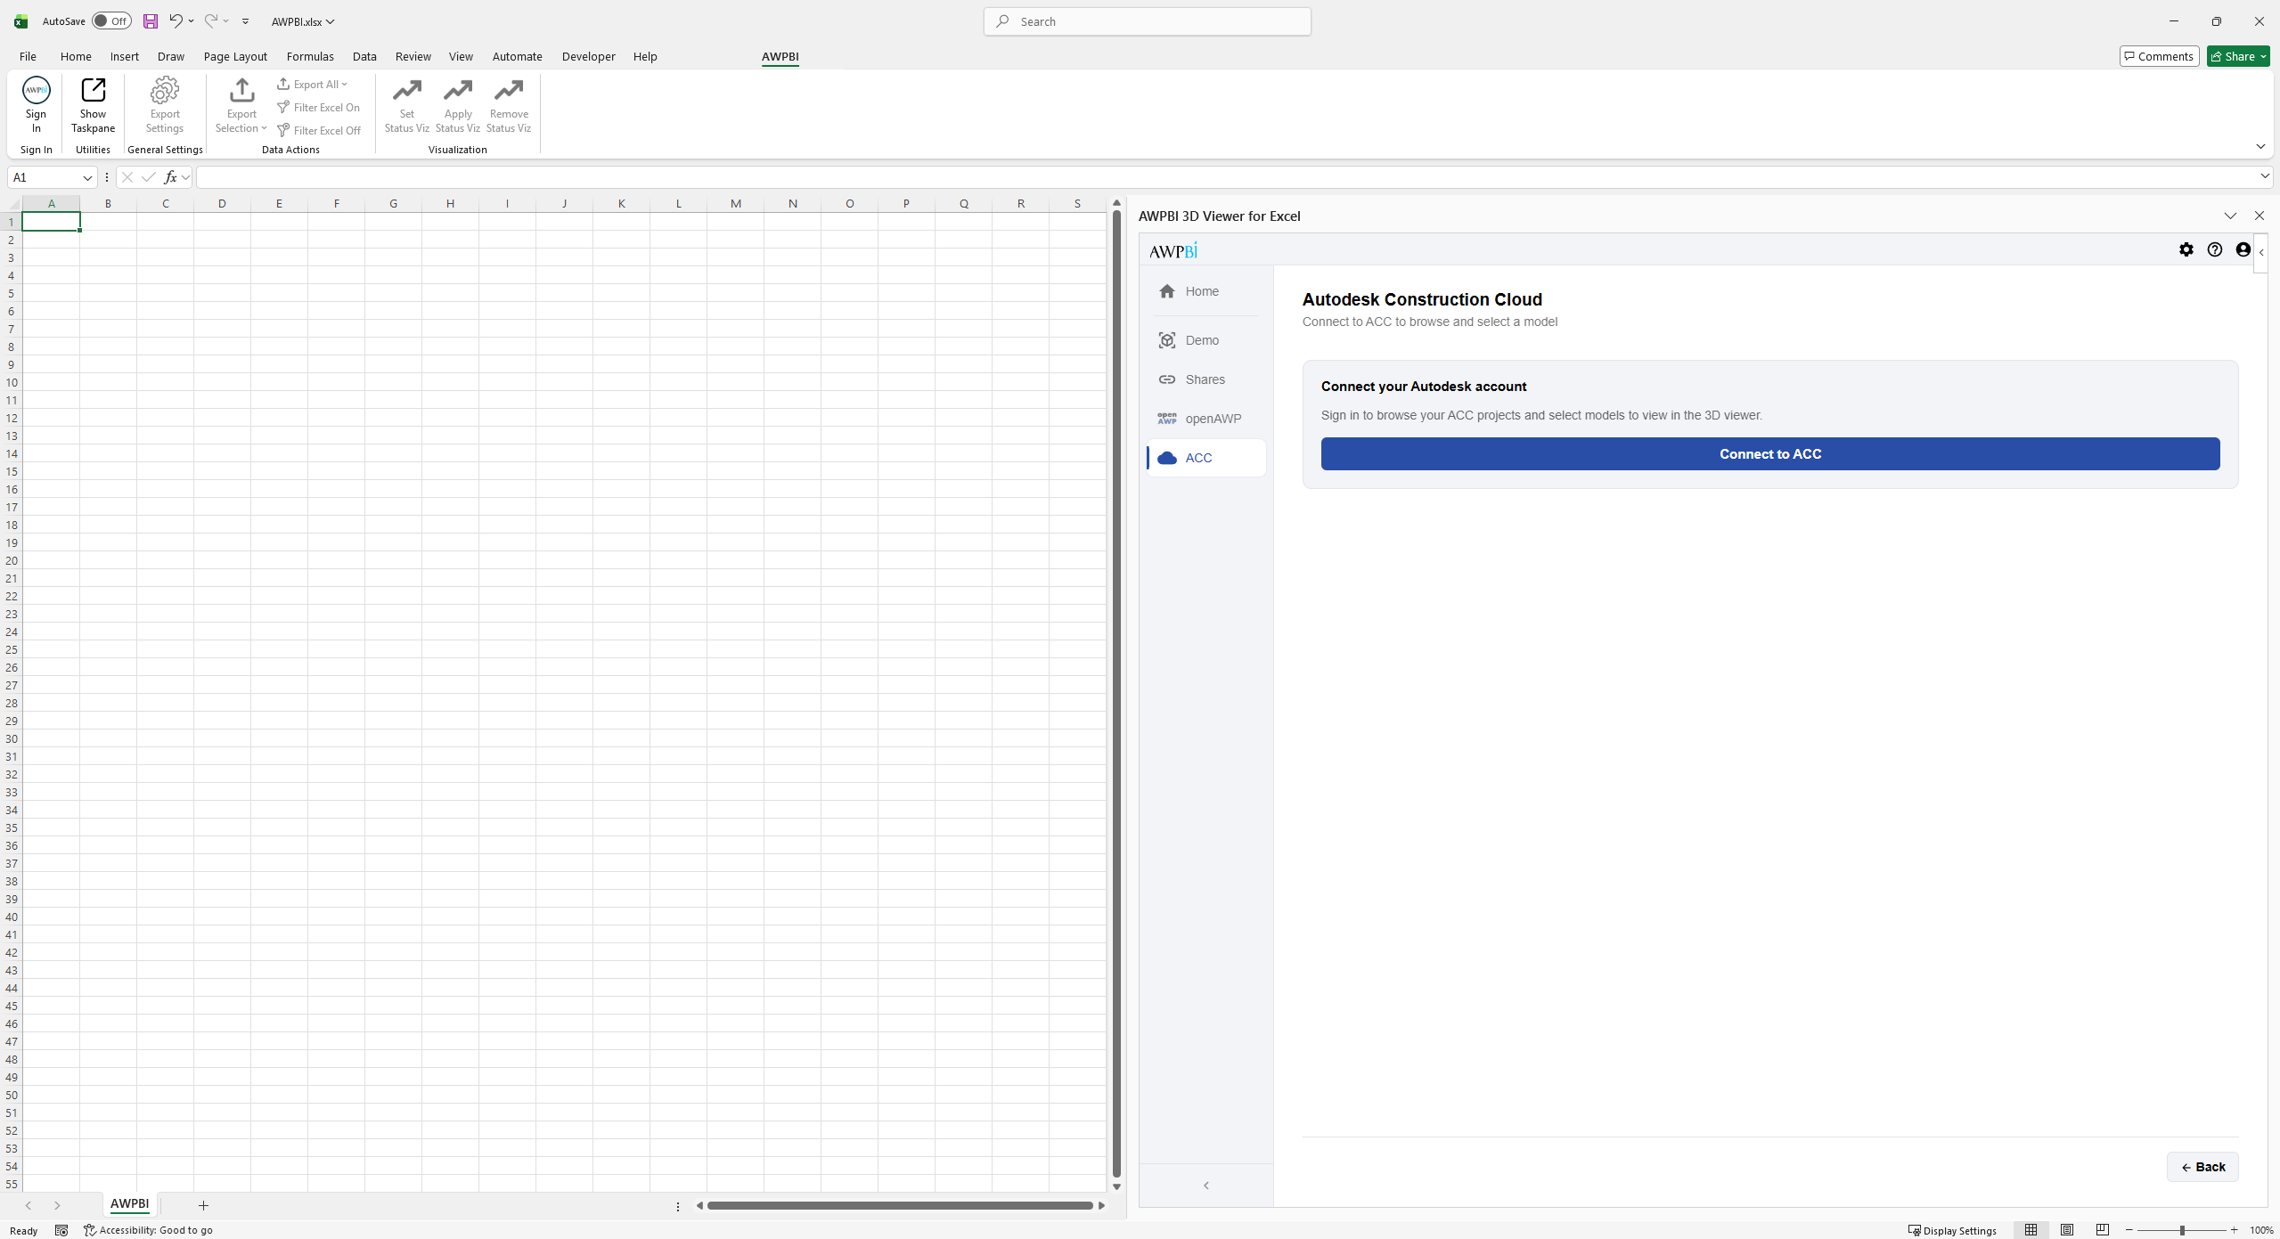Screen dimensions: 2280x1239
Task: Open the Comments pane button
Action: click(2159, 56)
